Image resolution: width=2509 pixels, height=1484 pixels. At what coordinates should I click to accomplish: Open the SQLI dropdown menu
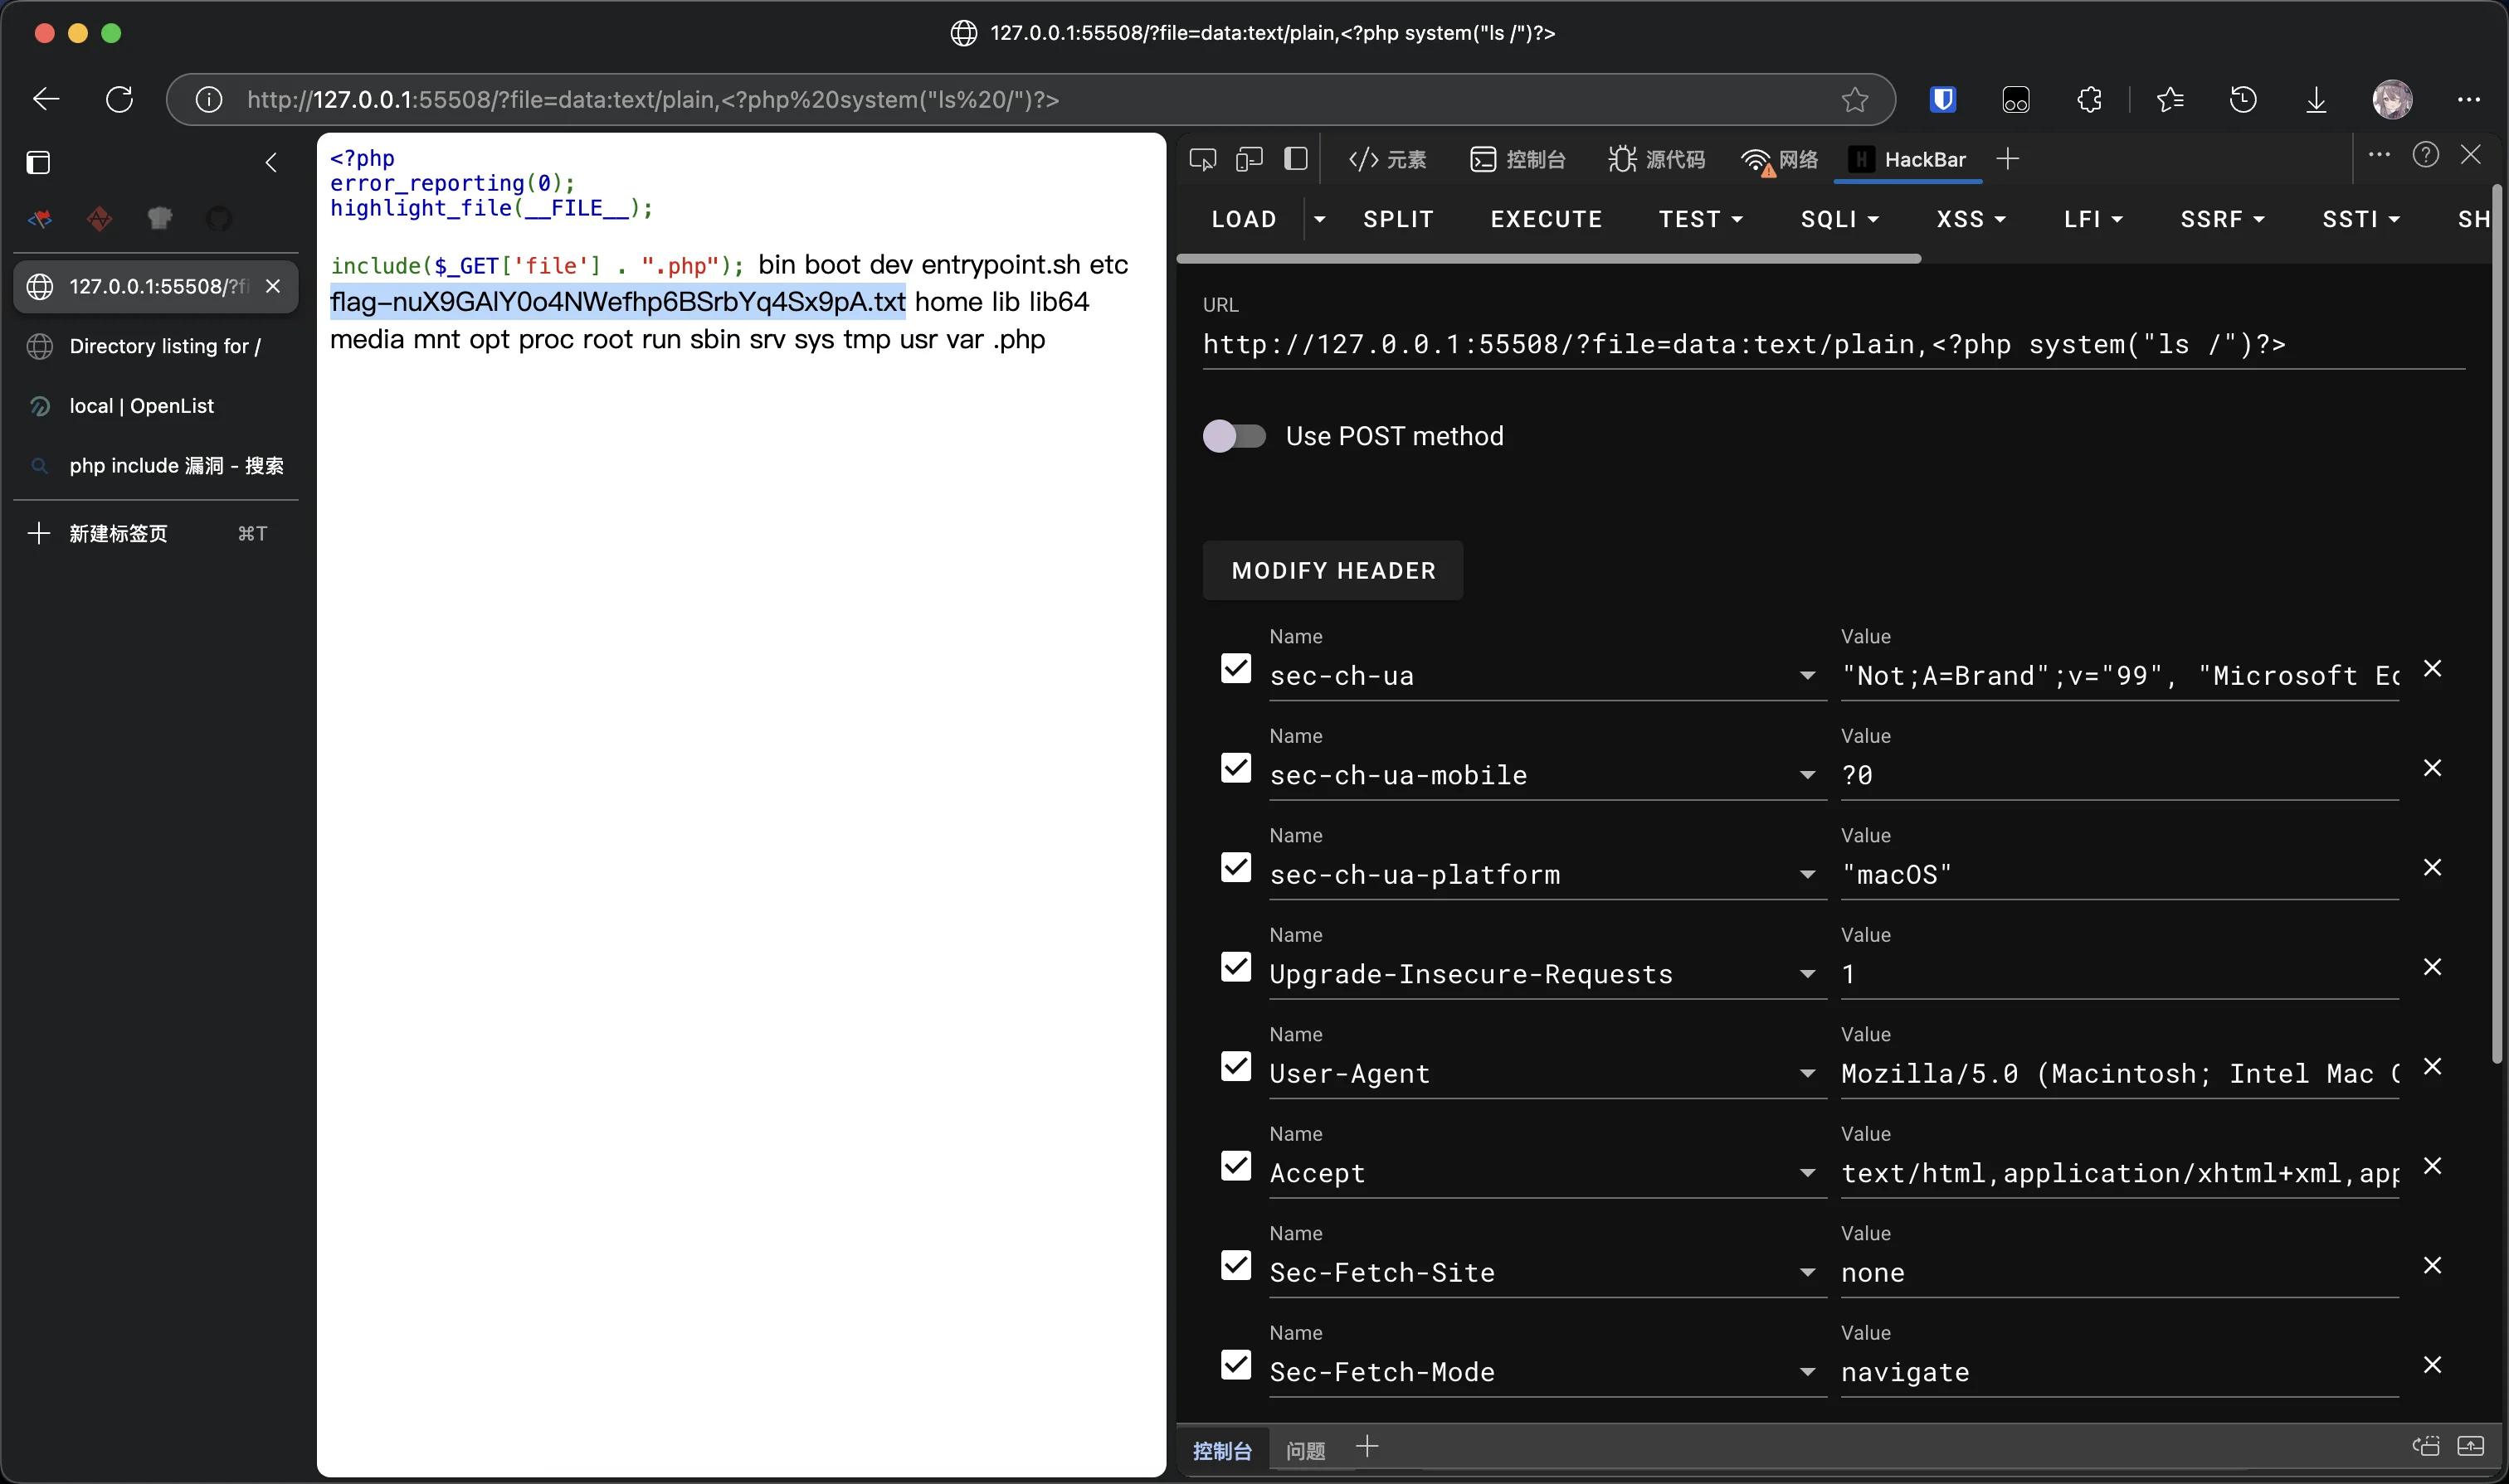[x=1839, y=219]
